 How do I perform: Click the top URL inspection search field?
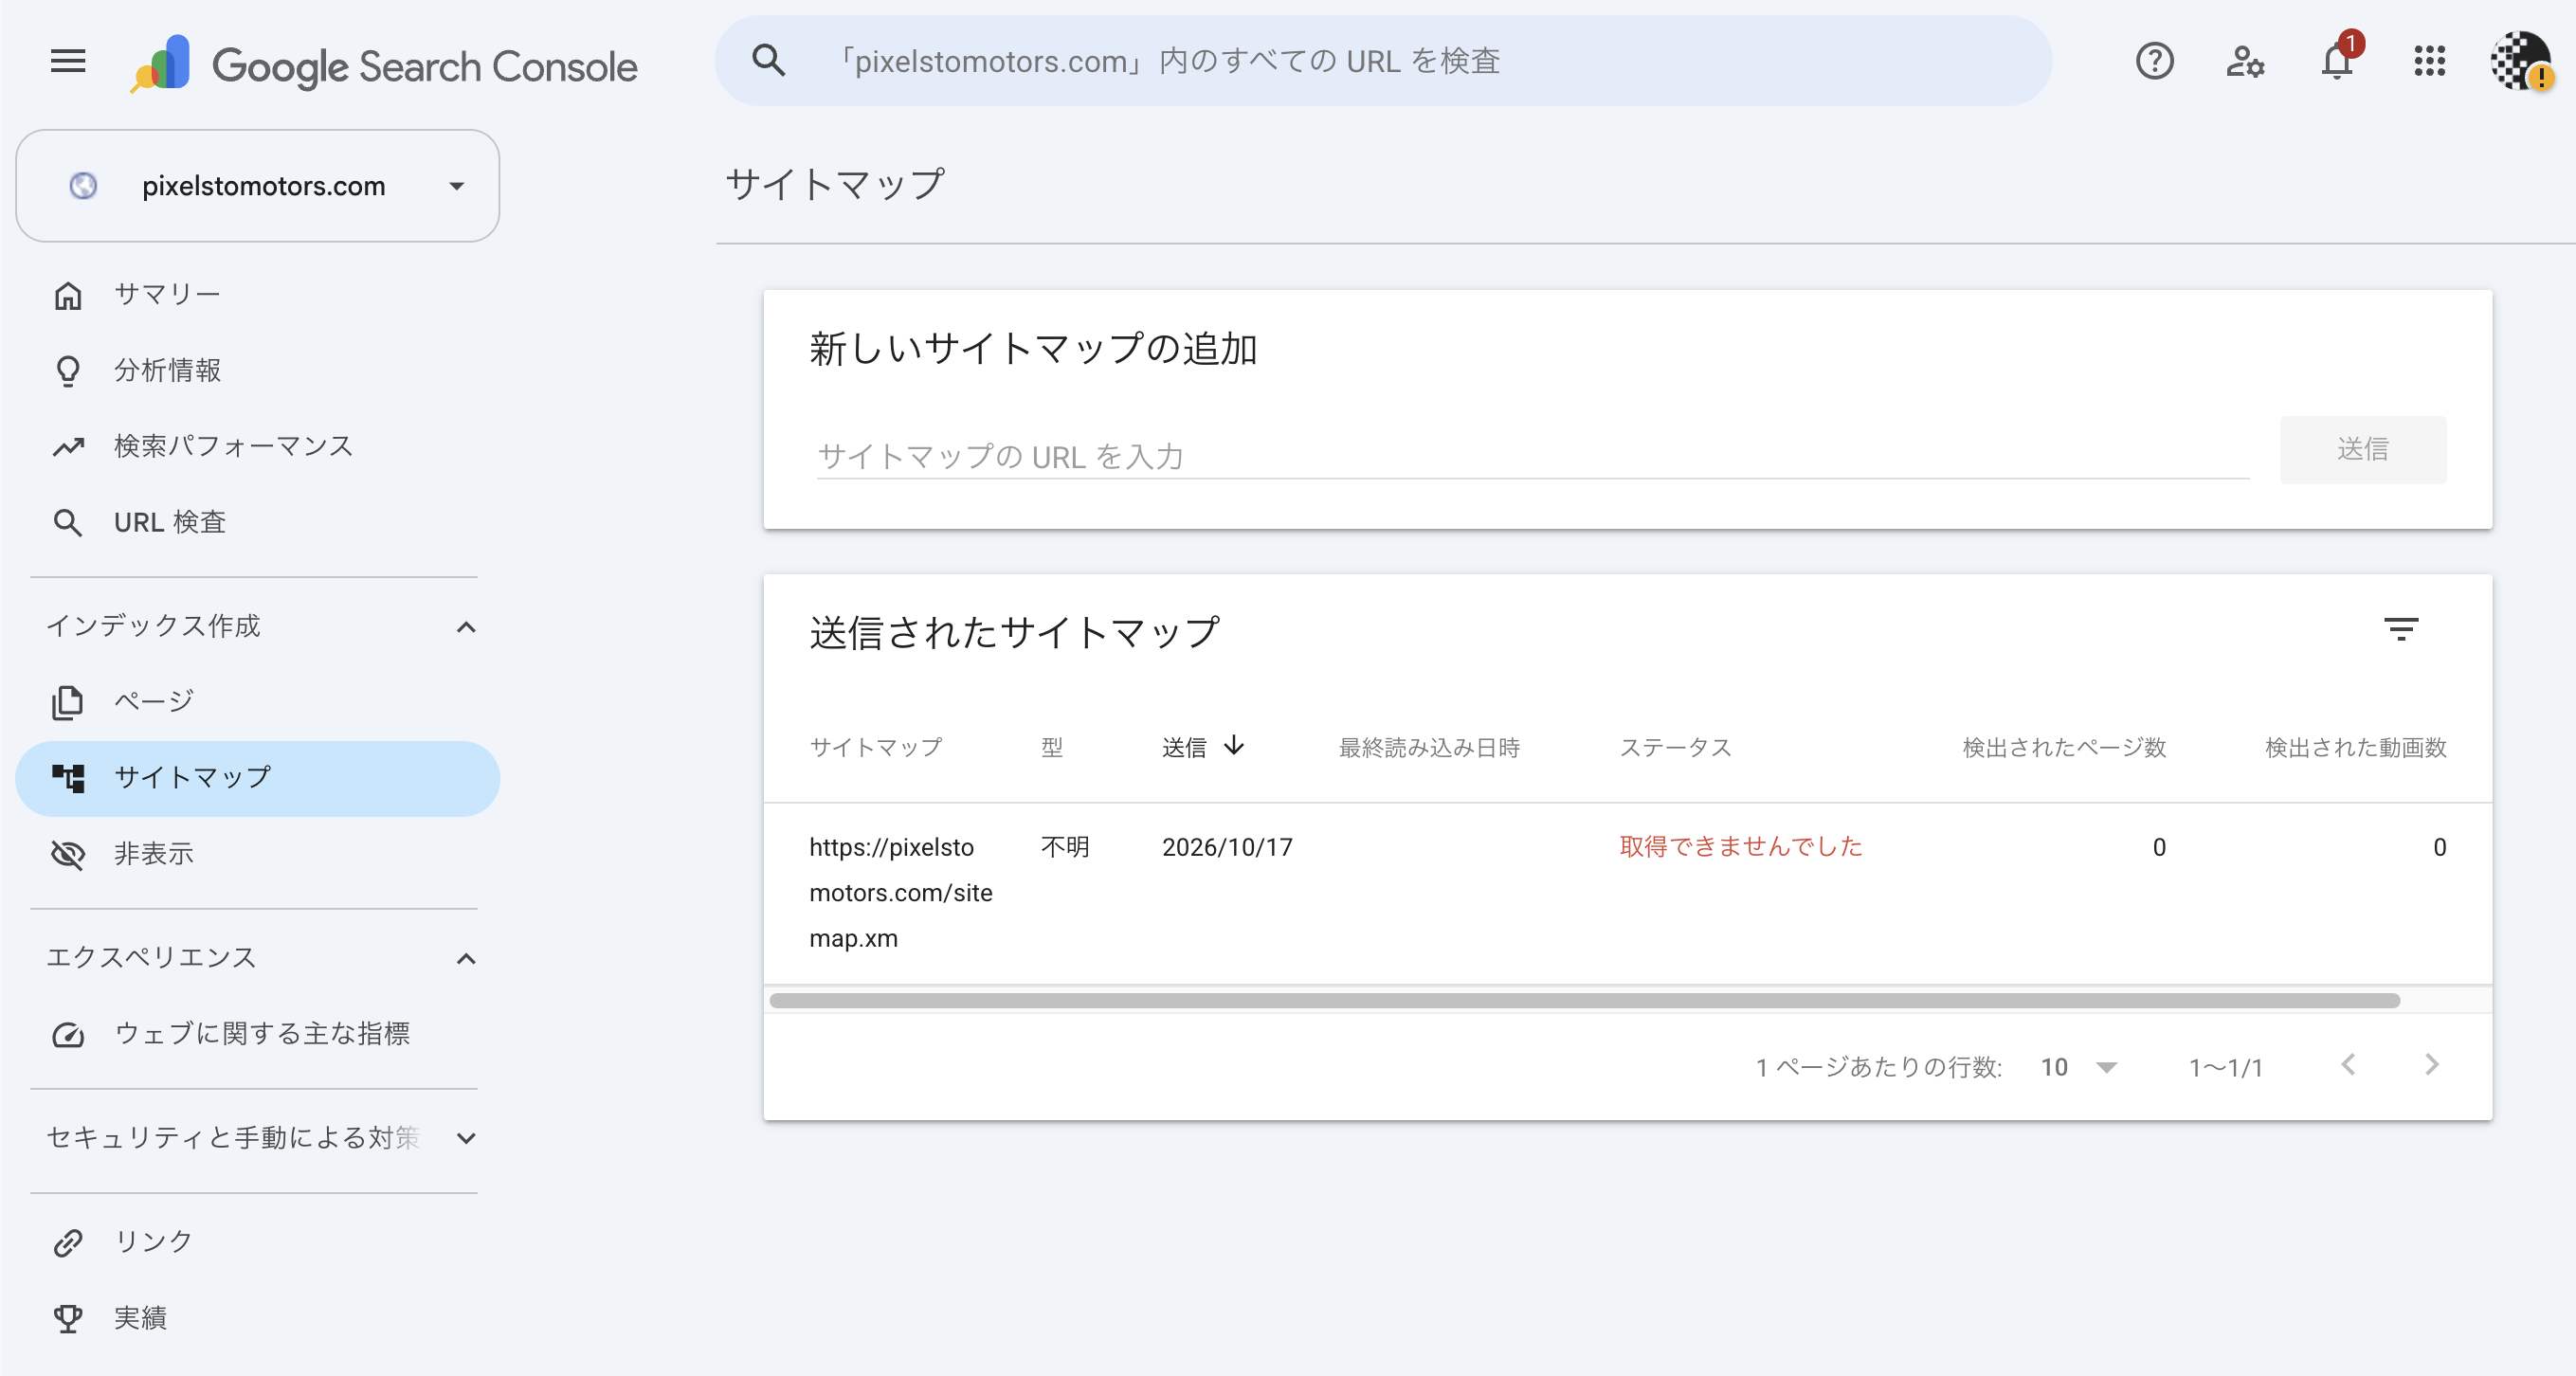pos(1383,61)
